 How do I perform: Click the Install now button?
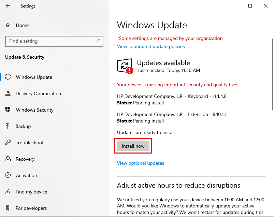133,146
